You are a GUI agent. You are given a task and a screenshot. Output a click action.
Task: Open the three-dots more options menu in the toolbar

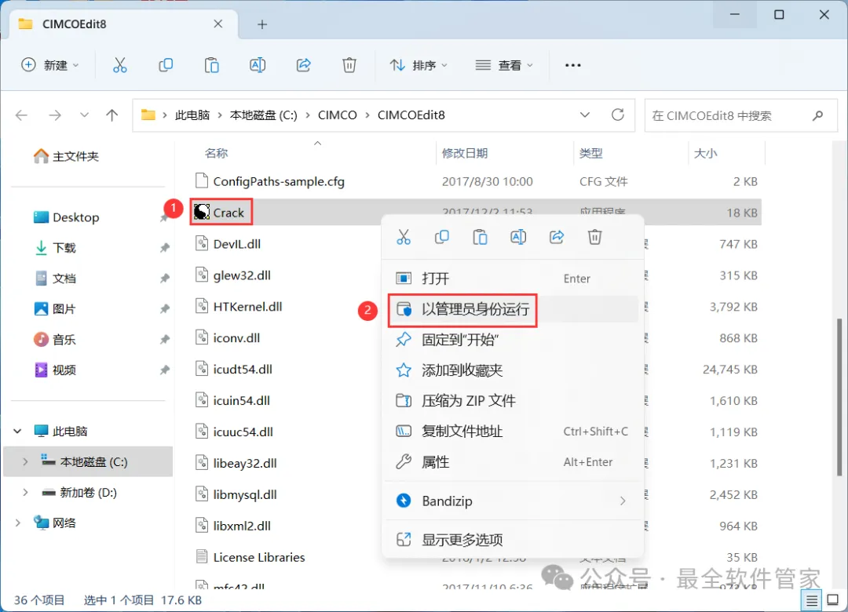coord(572,65)
